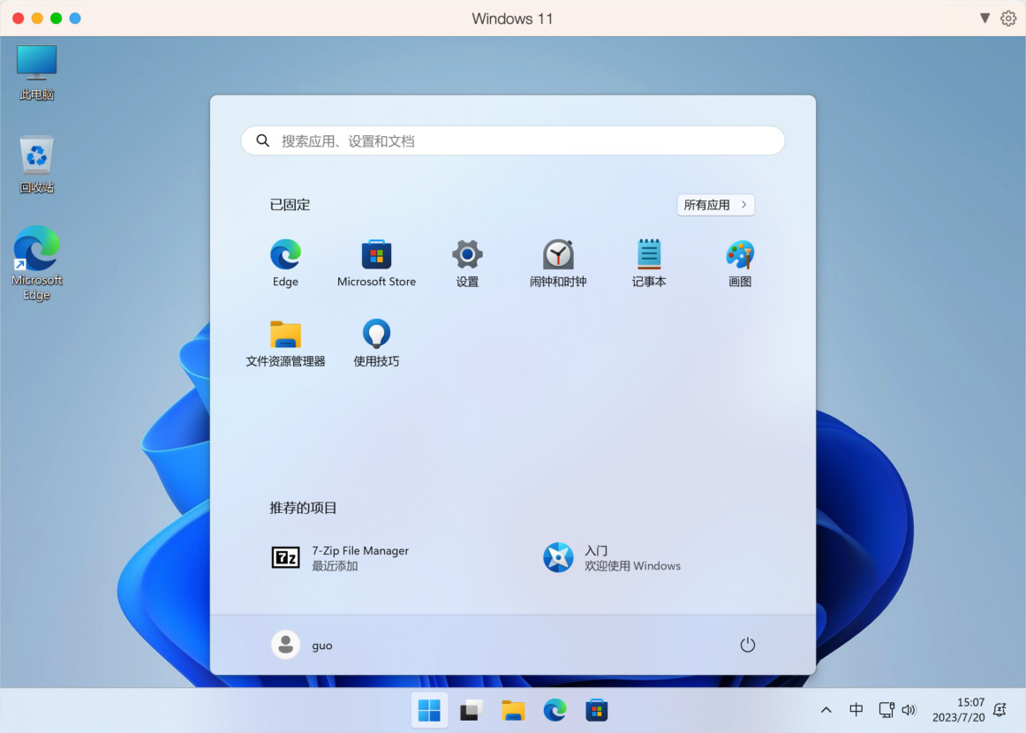The width and height of the screenshot is (1026, 733).
Task: Click the Start button on taskbar
Action: pos(429,710)
